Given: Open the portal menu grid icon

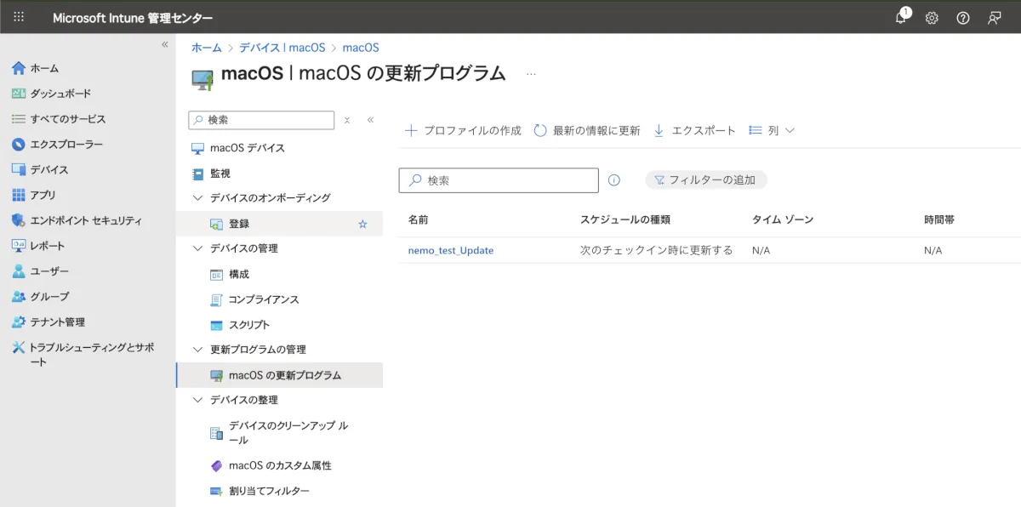Looking at the screenshot, I should coord(19,18).
